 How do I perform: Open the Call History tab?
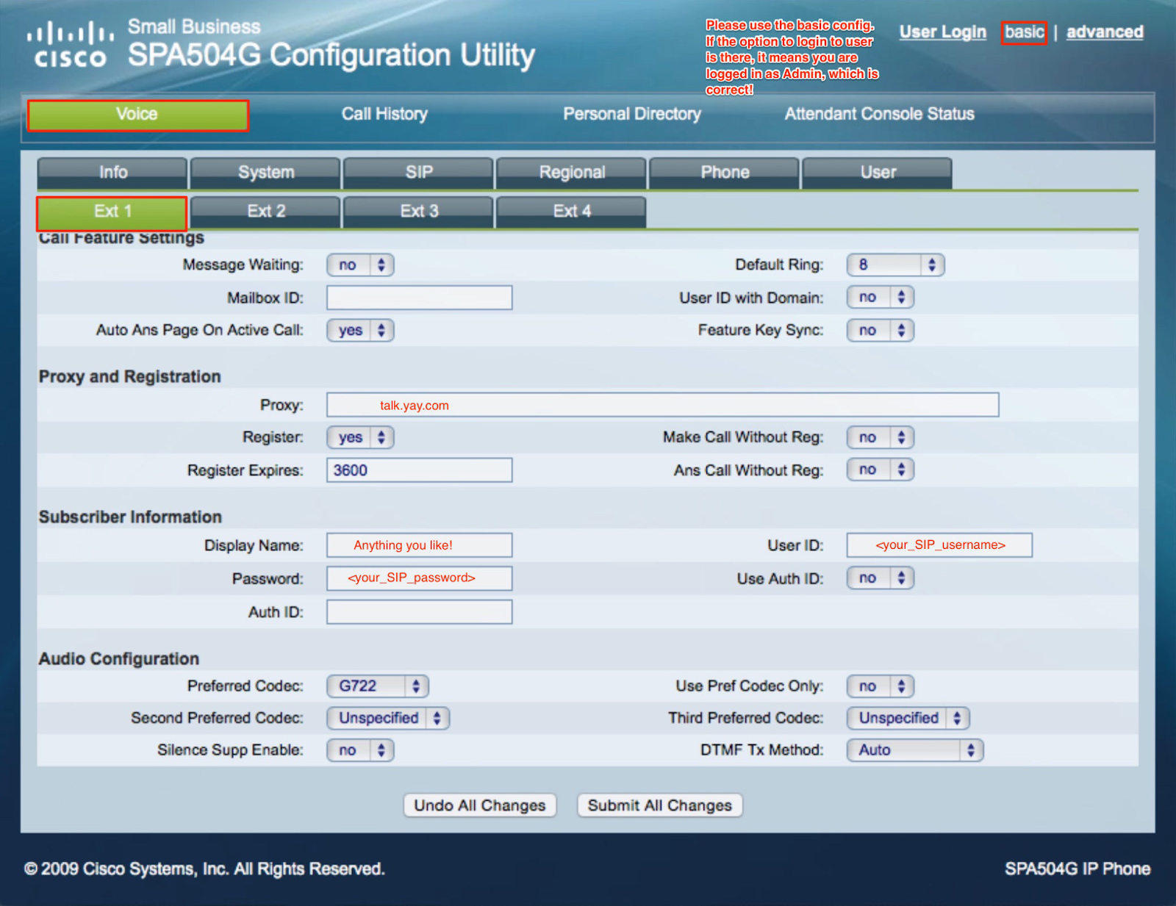click(x=384, y=114)
